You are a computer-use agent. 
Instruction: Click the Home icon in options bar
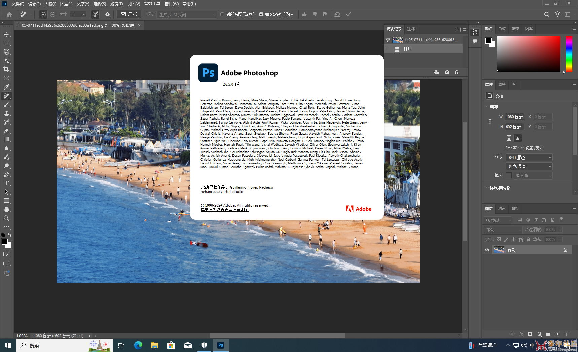click(9, 14)
